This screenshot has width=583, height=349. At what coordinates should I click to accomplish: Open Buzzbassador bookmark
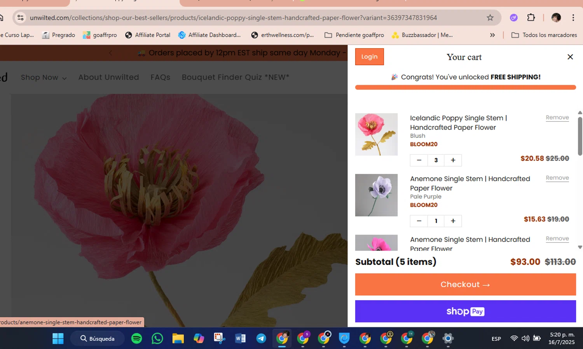coord(422,35)
